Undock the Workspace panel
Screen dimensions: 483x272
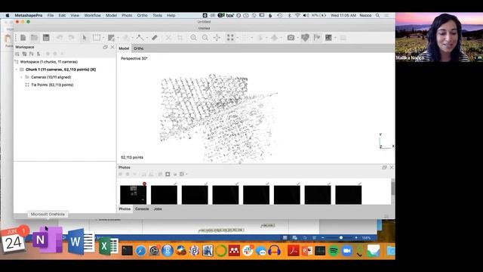click(x=106, y=47)
